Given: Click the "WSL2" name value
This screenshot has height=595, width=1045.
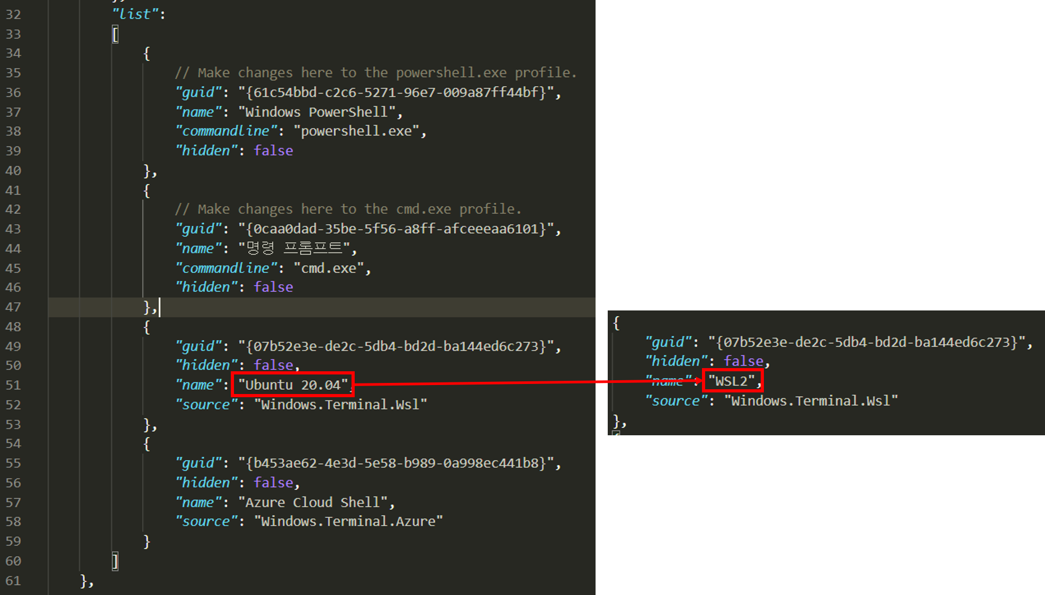Looking at the screenshot, I should (x=732, y=381).
